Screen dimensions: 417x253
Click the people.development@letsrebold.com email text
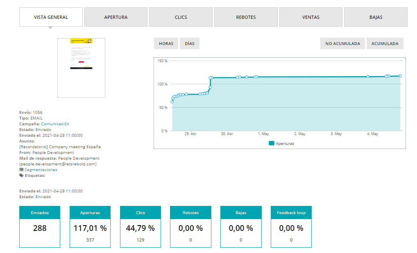tap(58, 164)
